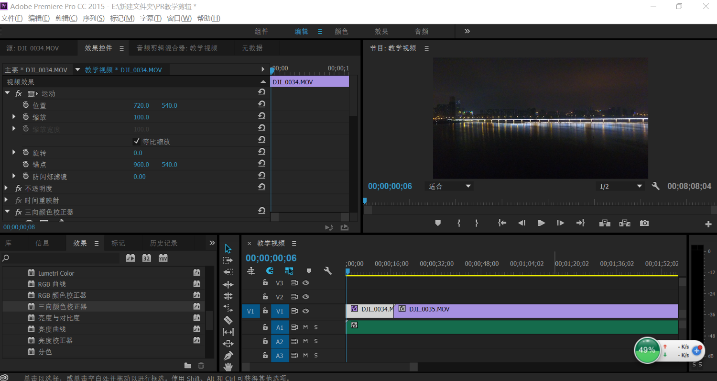Viewport: 717px width, 381px height.
Task: Open the 序列(S) menu
Action: (94, 18)
